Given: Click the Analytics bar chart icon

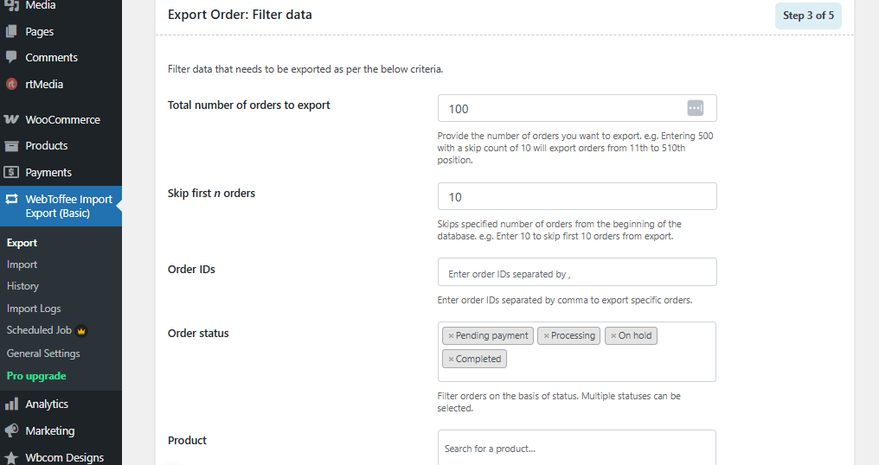Looking at the screenshot, I should click(12, 404).
